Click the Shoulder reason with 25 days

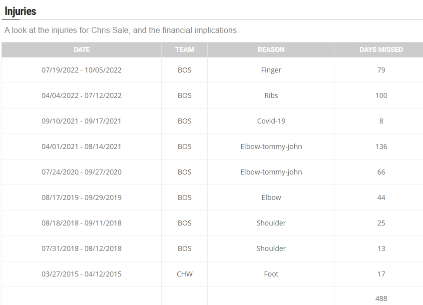click(271, 223)
